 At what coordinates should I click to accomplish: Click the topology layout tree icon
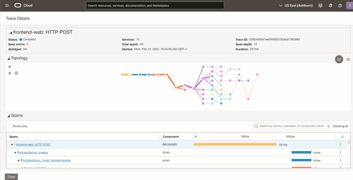(x=10, y=73)
